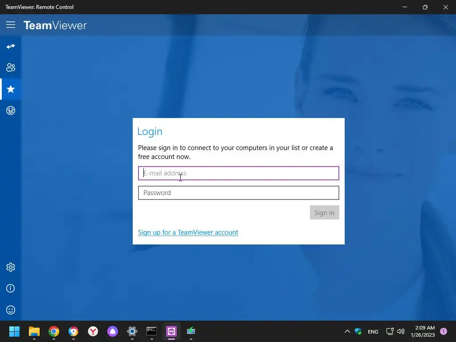Viewport: 456px width, 342px height.
Task: Open the 2:09 AM clock and calendar
Action: click(423, 331)
